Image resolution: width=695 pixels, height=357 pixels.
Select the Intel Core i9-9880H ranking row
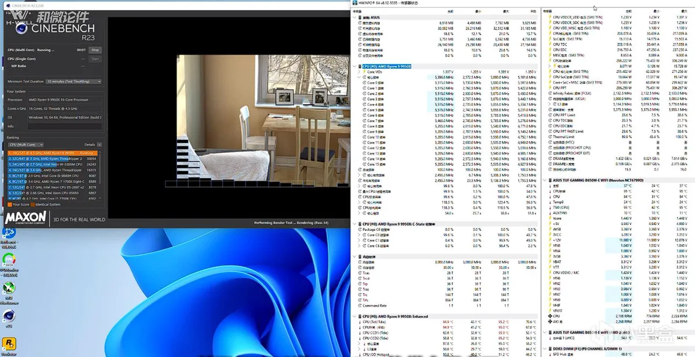[52, 176]
